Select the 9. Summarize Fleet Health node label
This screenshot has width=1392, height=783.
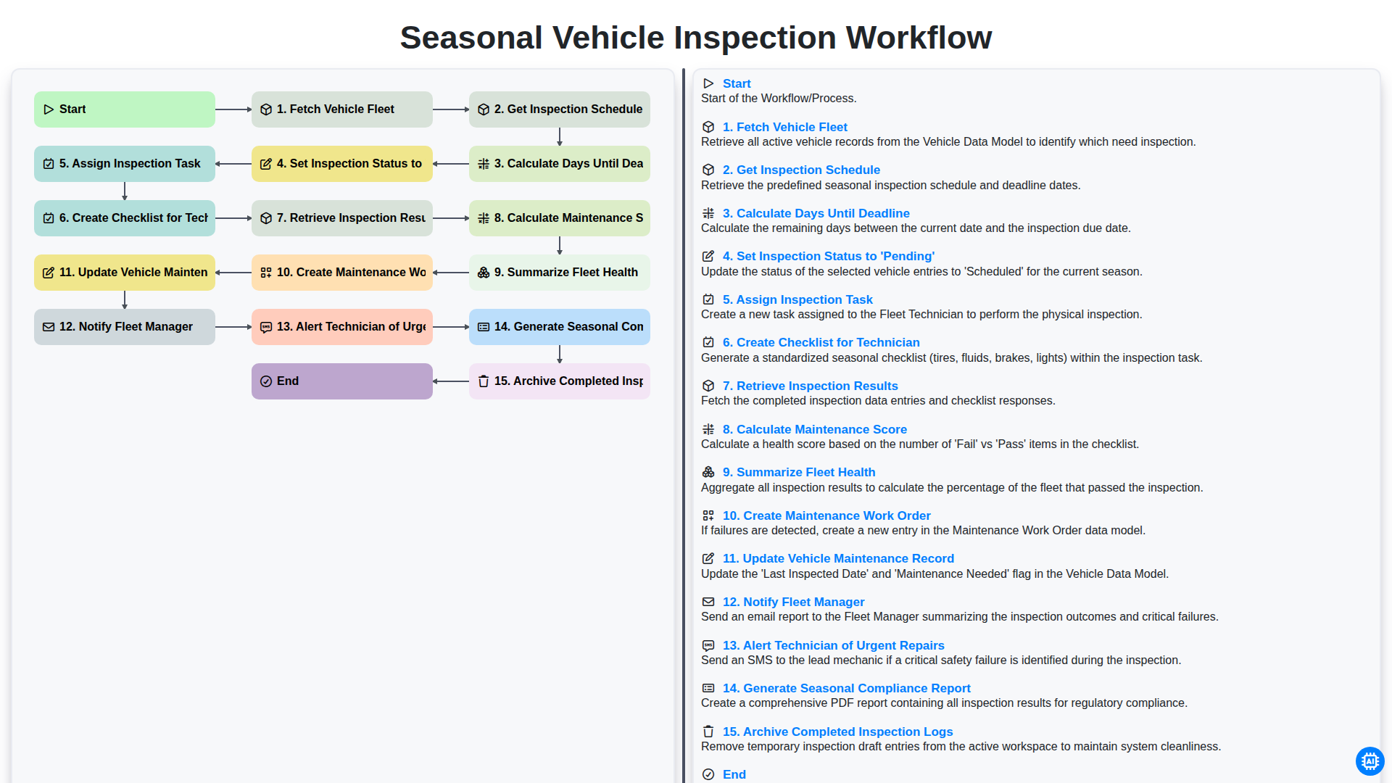(x=565, y=273)
